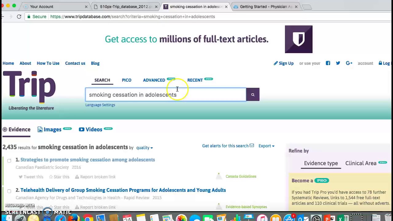Click the Evidence tab target icon

(x=5, y=130)
